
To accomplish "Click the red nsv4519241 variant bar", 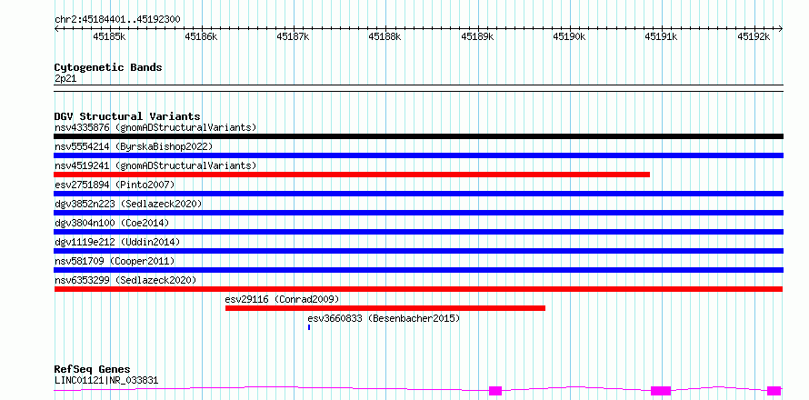I will tap(352, 175).
